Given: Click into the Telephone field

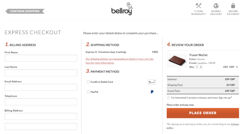Looking at the screenshot, I should [x=41, y=102].
